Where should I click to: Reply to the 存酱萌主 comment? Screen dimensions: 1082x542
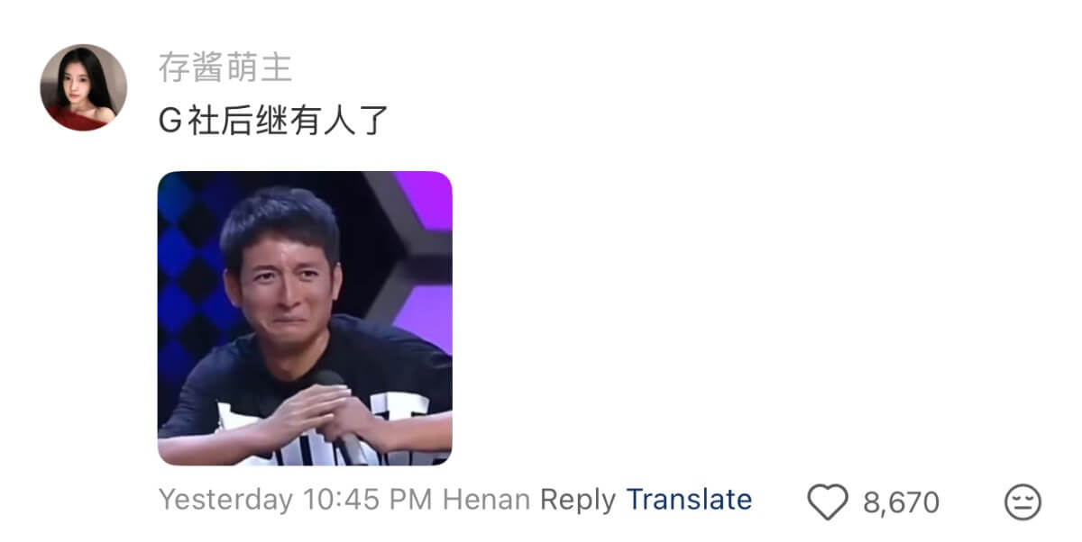point(577,500)
